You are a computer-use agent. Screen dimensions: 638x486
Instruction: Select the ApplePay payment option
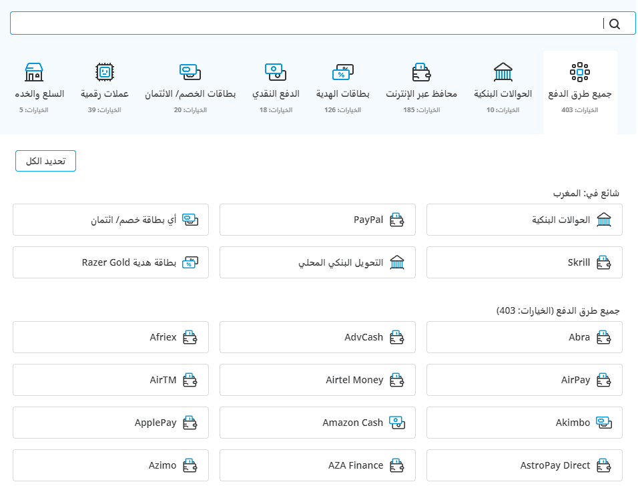tap(111, 423)
